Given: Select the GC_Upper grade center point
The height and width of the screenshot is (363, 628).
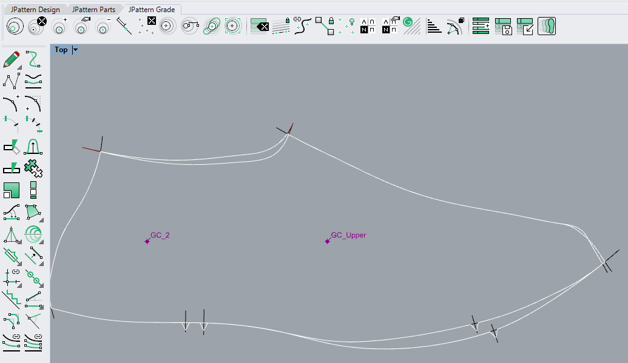Looking at the screenshot, I should 328,241.
